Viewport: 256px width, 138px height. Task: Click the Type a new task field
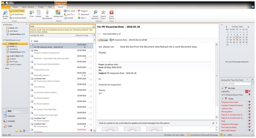click(236, 84)
